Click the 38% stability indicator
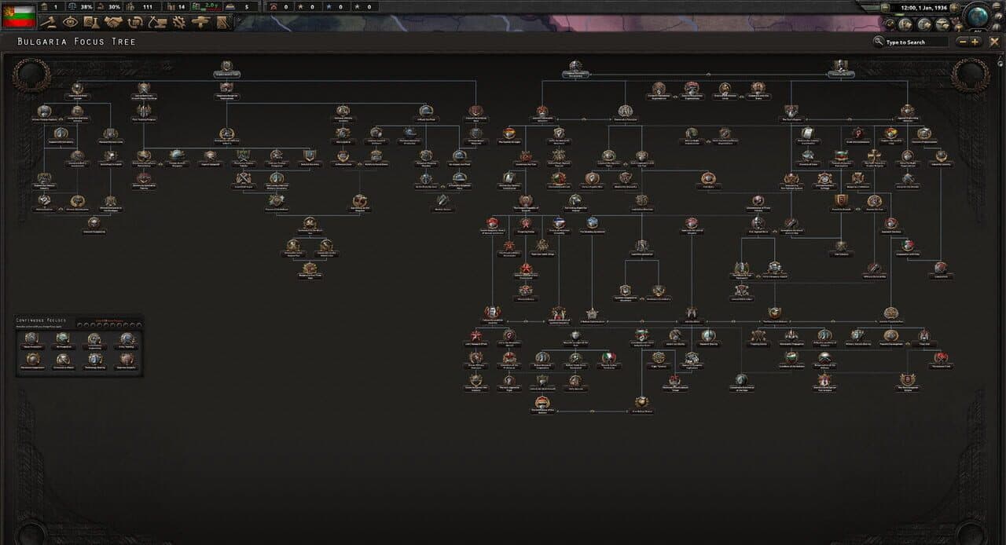 (x=80, y=7)
